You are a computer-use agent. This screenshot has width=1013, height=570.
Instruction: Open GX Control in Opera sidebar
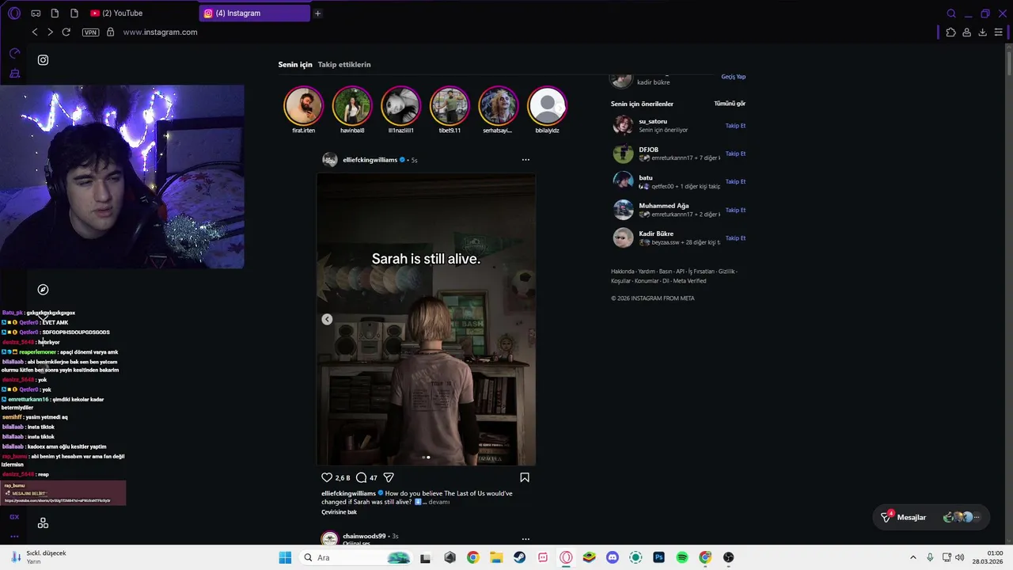point(14,53)
